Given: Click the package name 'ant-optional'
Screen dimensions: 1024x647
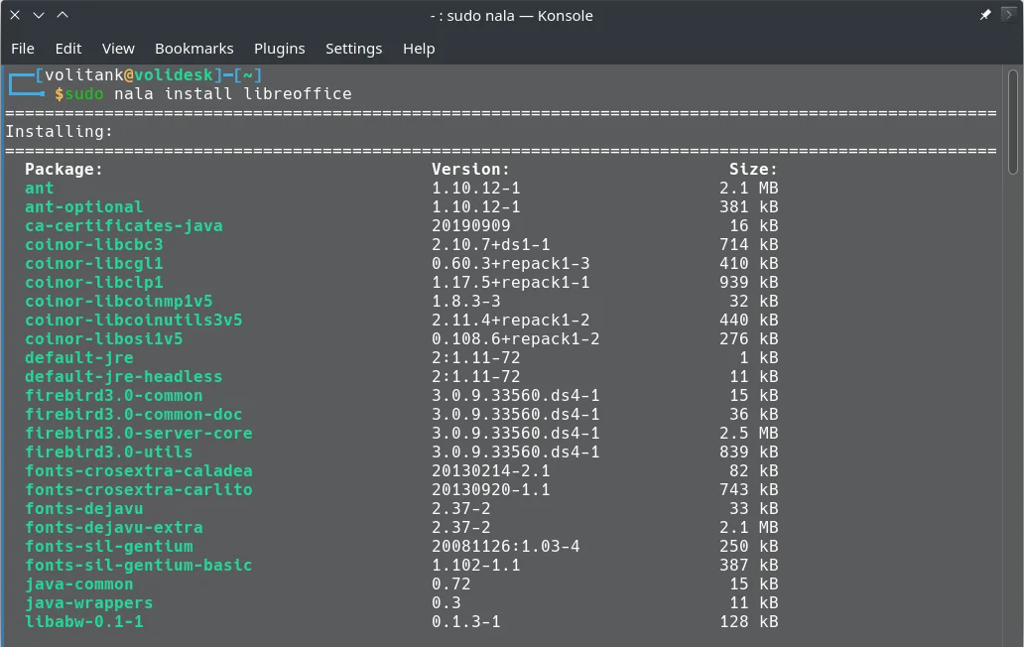Looking at the screenshot, I should 83,207.
